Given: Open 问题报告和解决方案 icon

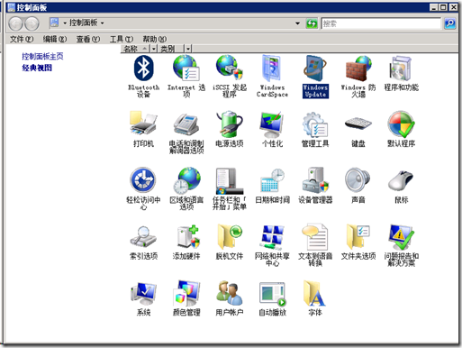Looking at the screenshot, I should [402, 245].
